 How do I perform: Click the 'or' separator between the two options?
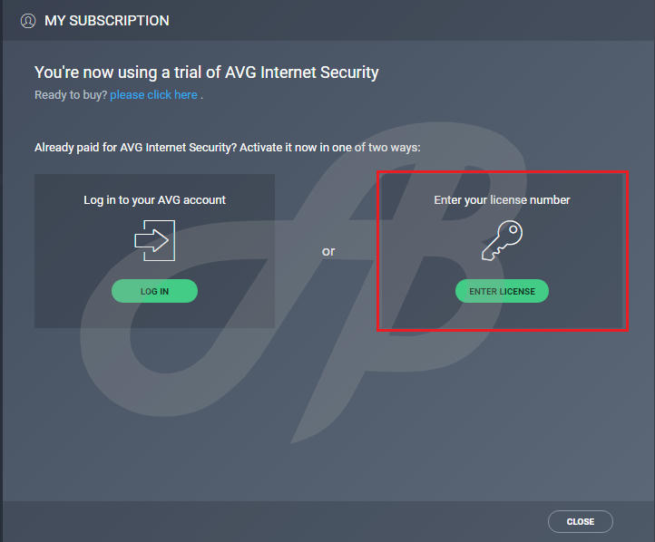328,251
